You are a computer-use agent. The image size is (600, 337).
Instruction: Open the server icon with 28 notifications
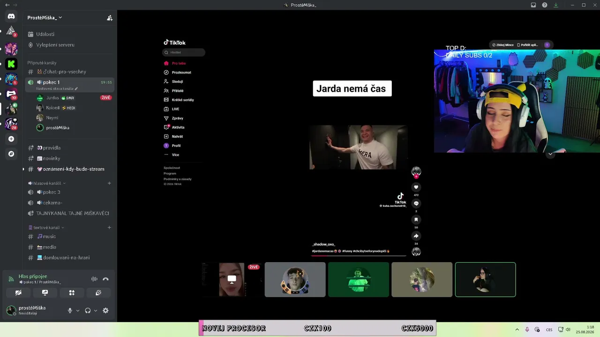click(x=11, y=124)
